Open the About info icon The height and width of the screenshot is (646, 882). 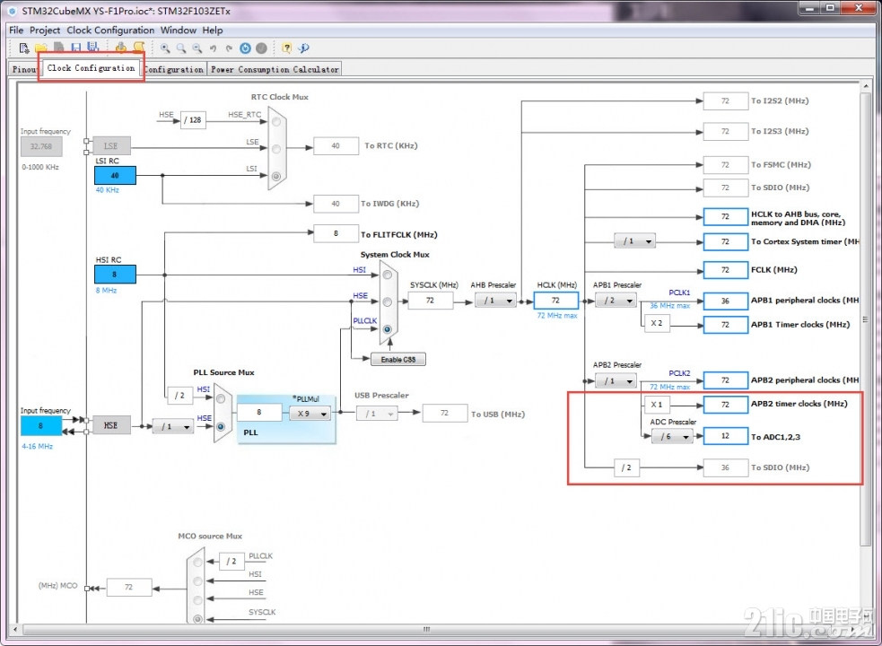(304, 48)
